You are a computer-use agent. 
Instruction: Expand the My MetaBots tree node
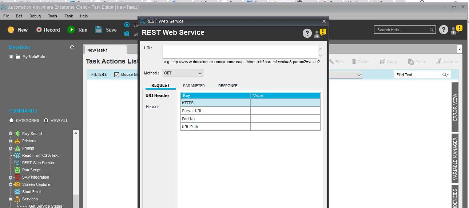[11, 57]
